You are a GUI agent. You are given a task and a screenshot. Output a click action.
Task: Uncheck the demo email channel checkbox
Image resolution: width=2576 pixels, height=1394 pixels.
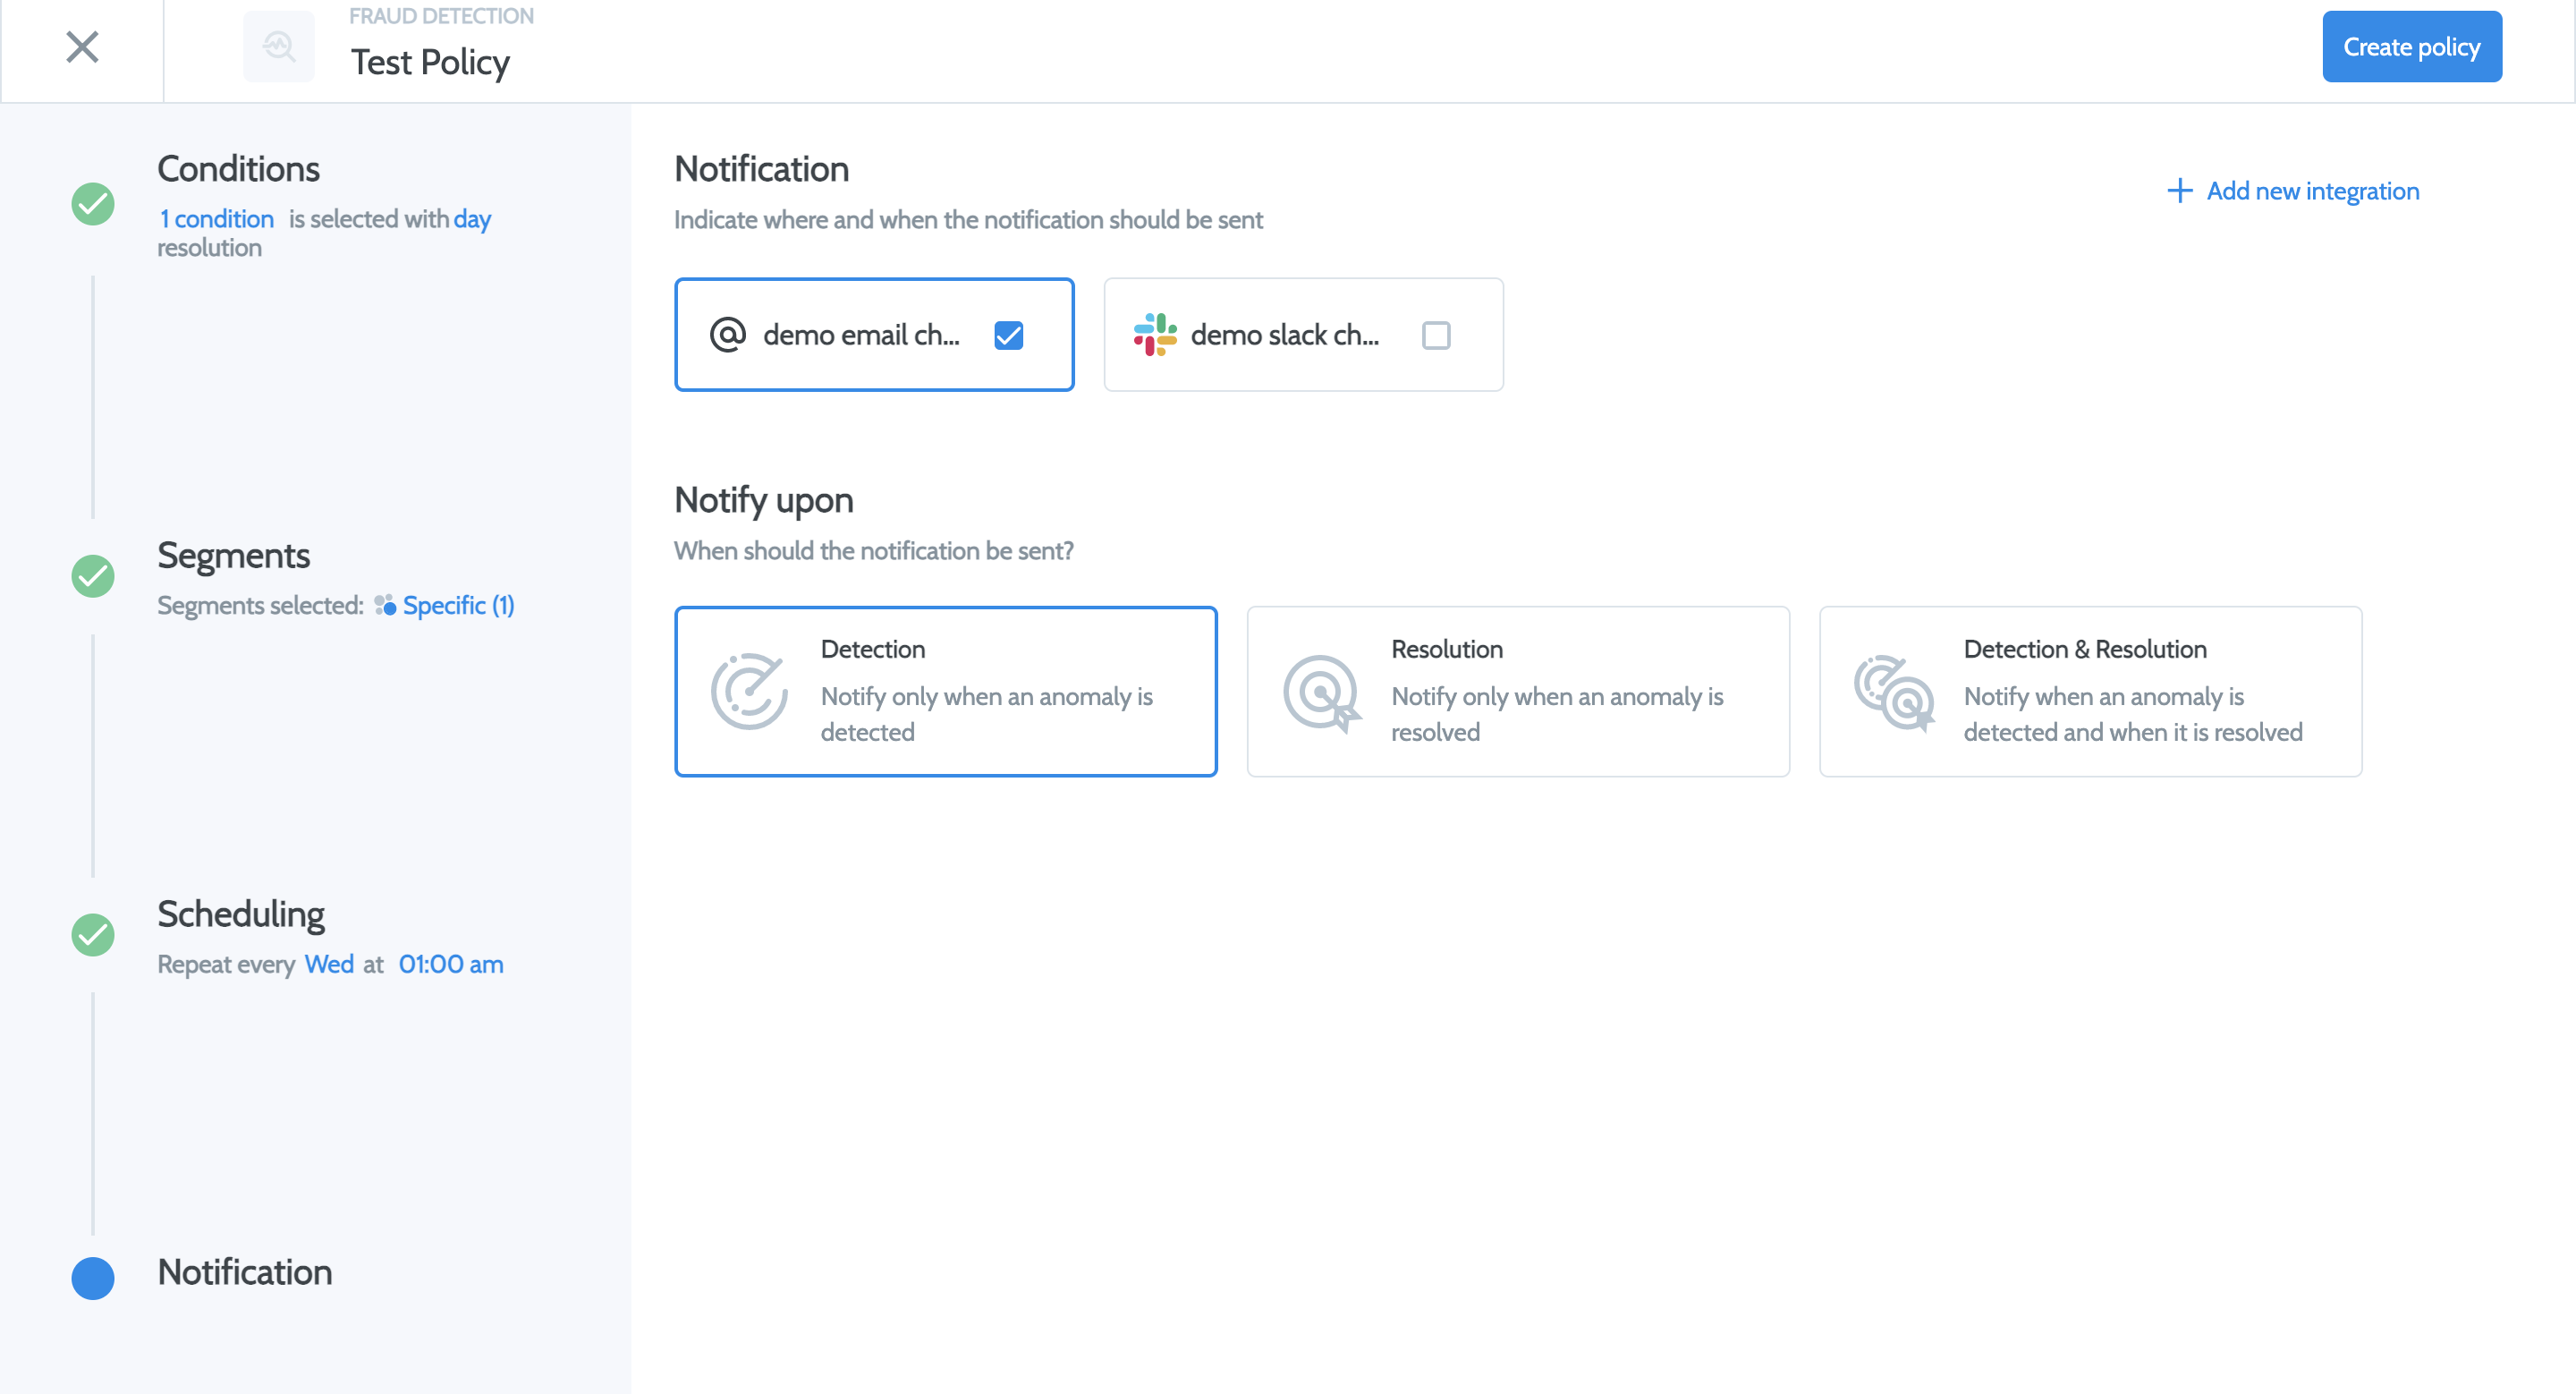(1009, 335)
